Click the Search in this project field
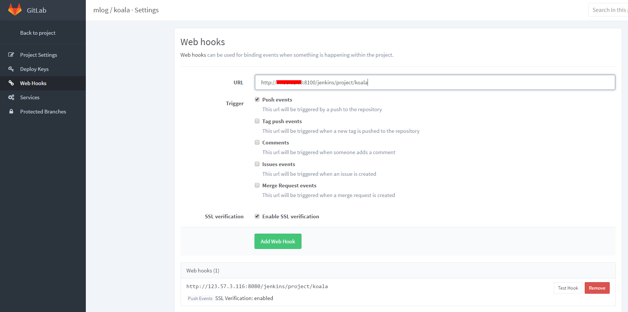This screenshot has height=312, width=628. [x=608, y=10]
